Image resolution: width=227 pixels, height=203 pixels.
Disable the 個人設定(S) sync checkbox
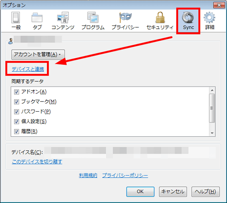(x=16, y=122)
